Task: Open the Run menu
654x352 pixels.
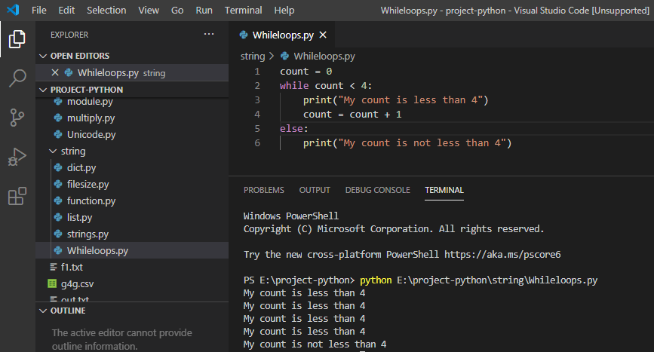Action: coord(204,10)
